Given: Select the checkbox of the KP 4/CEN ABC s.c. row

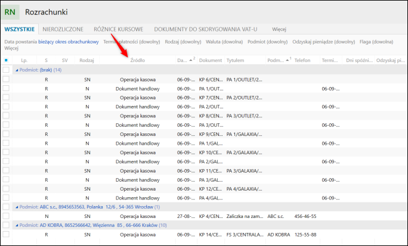Looking at the screenshot, I should [x=6, y=217].
